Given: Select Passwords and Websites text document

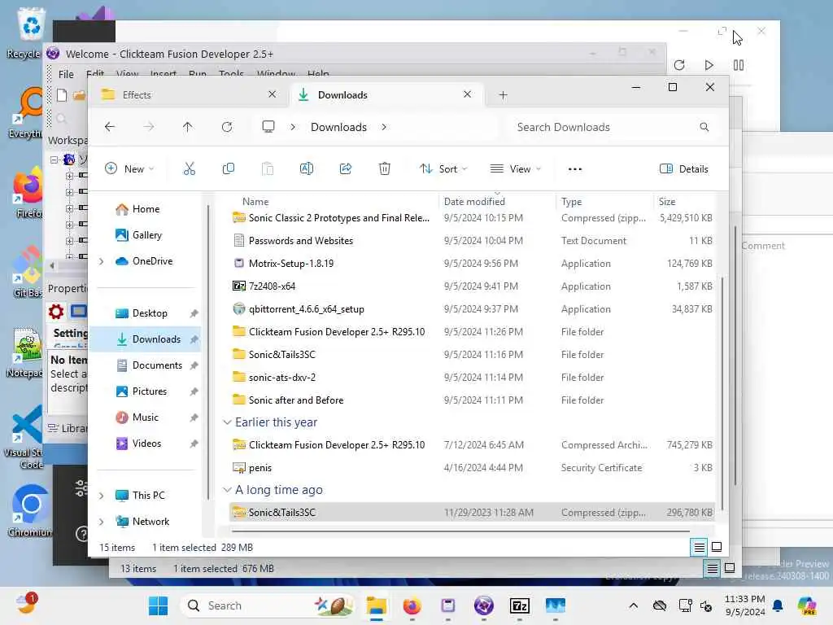Looking at the screenshot, I should [x=471, y=241].
